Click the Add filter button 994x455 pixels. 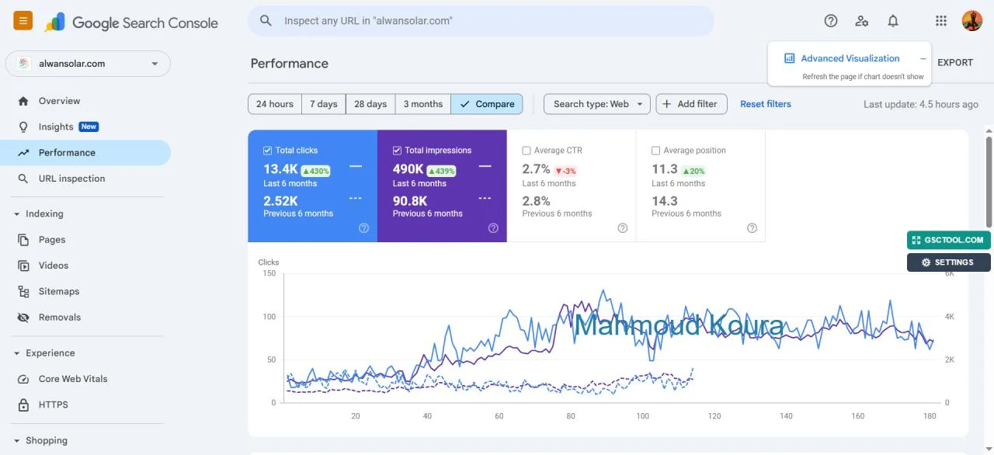(692, 104)
